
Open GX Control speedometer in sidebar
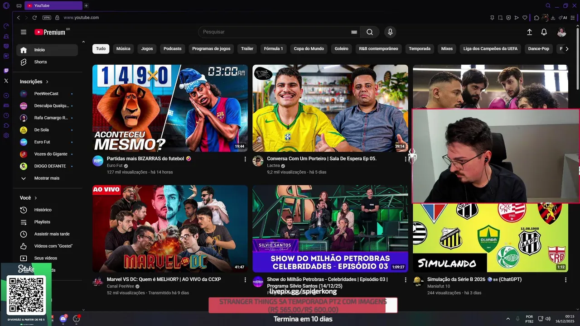(x=6, y=26)
